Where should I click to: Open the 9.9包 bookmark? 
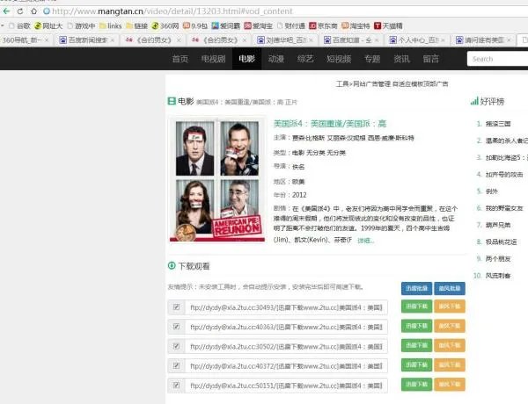(195, 25)
